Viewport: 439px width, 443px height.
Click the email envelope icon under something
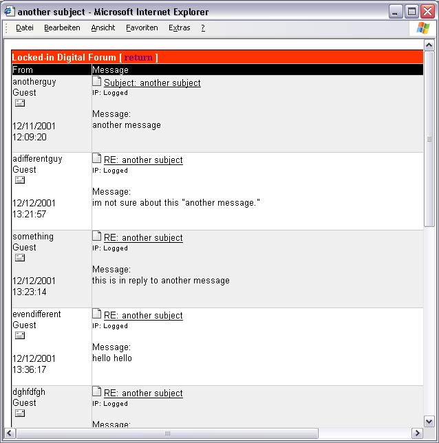pyautogui.click(x=20, y=258)
